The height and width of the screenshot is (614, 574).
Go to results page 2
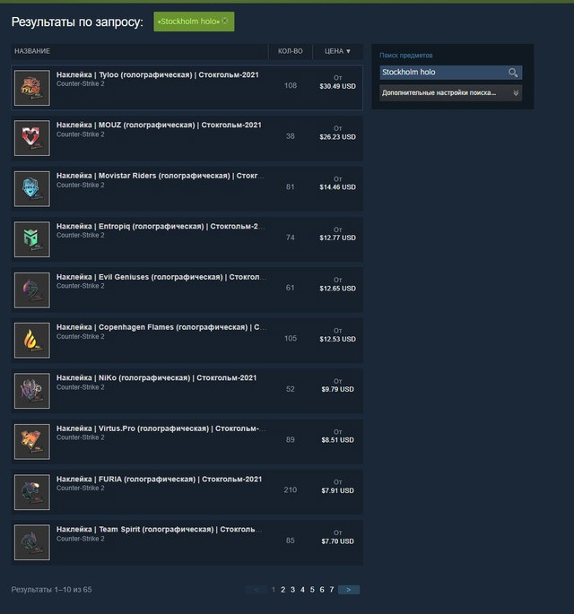pyautogui.click(x=283, y=589)
